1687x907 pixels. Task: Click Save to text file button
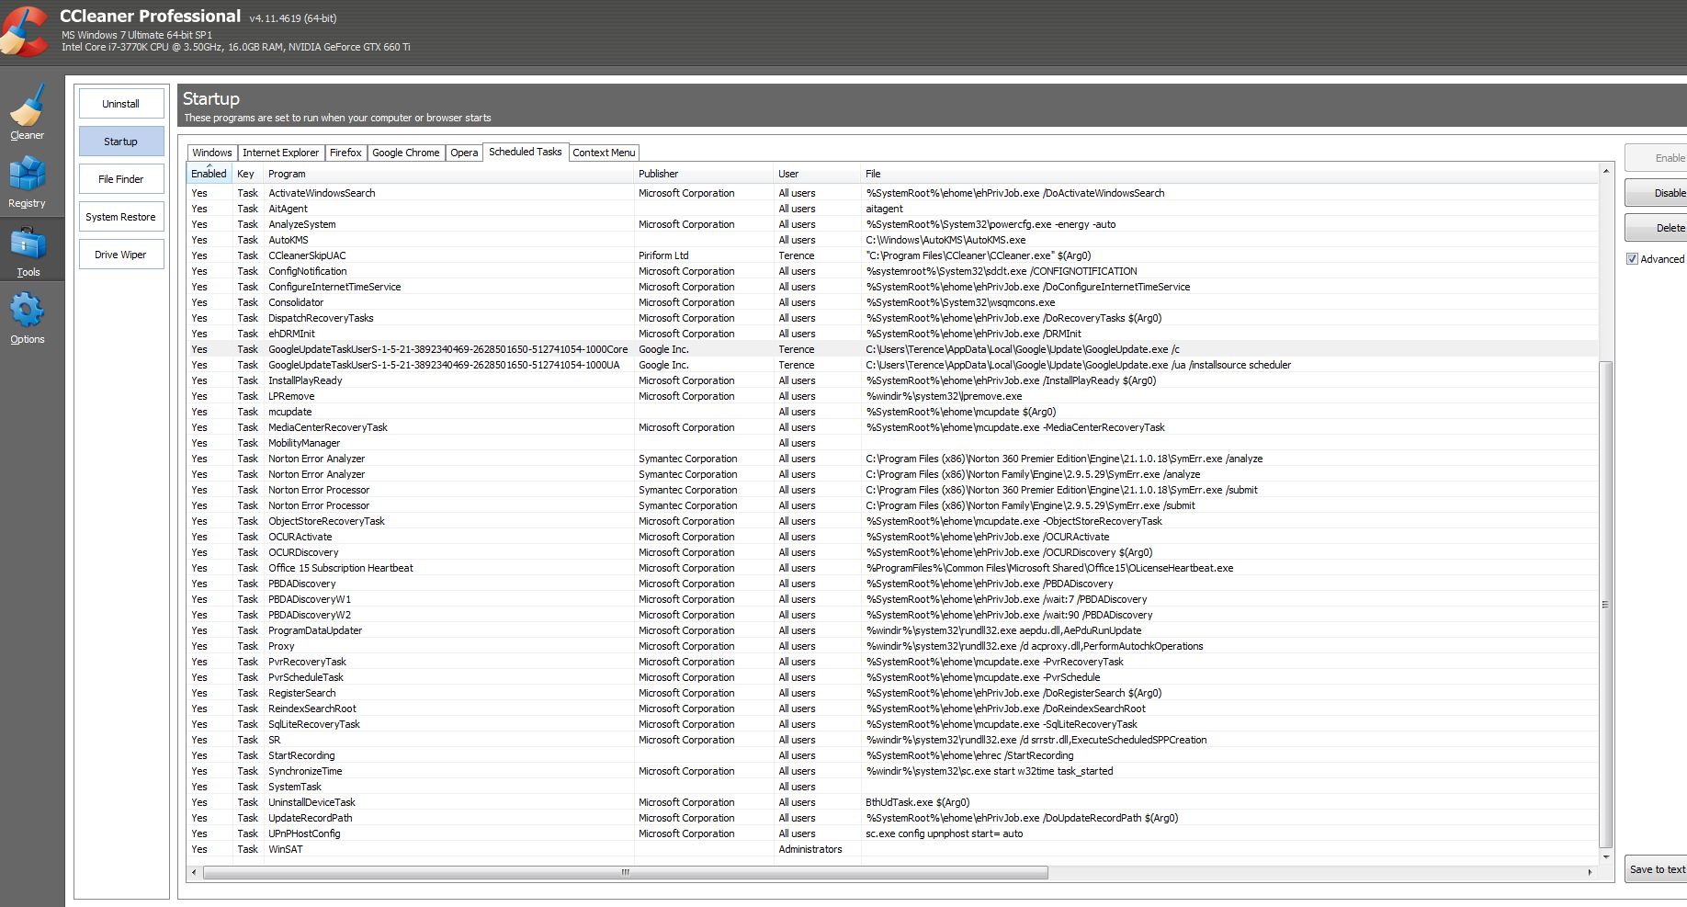[1656, 869]
